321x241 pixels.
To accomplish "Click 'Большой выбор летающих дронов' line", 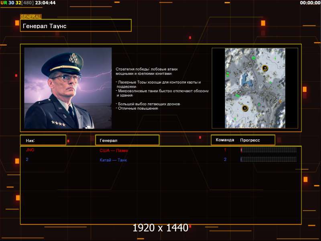I will pyautogui.click(x=148, y=104).
